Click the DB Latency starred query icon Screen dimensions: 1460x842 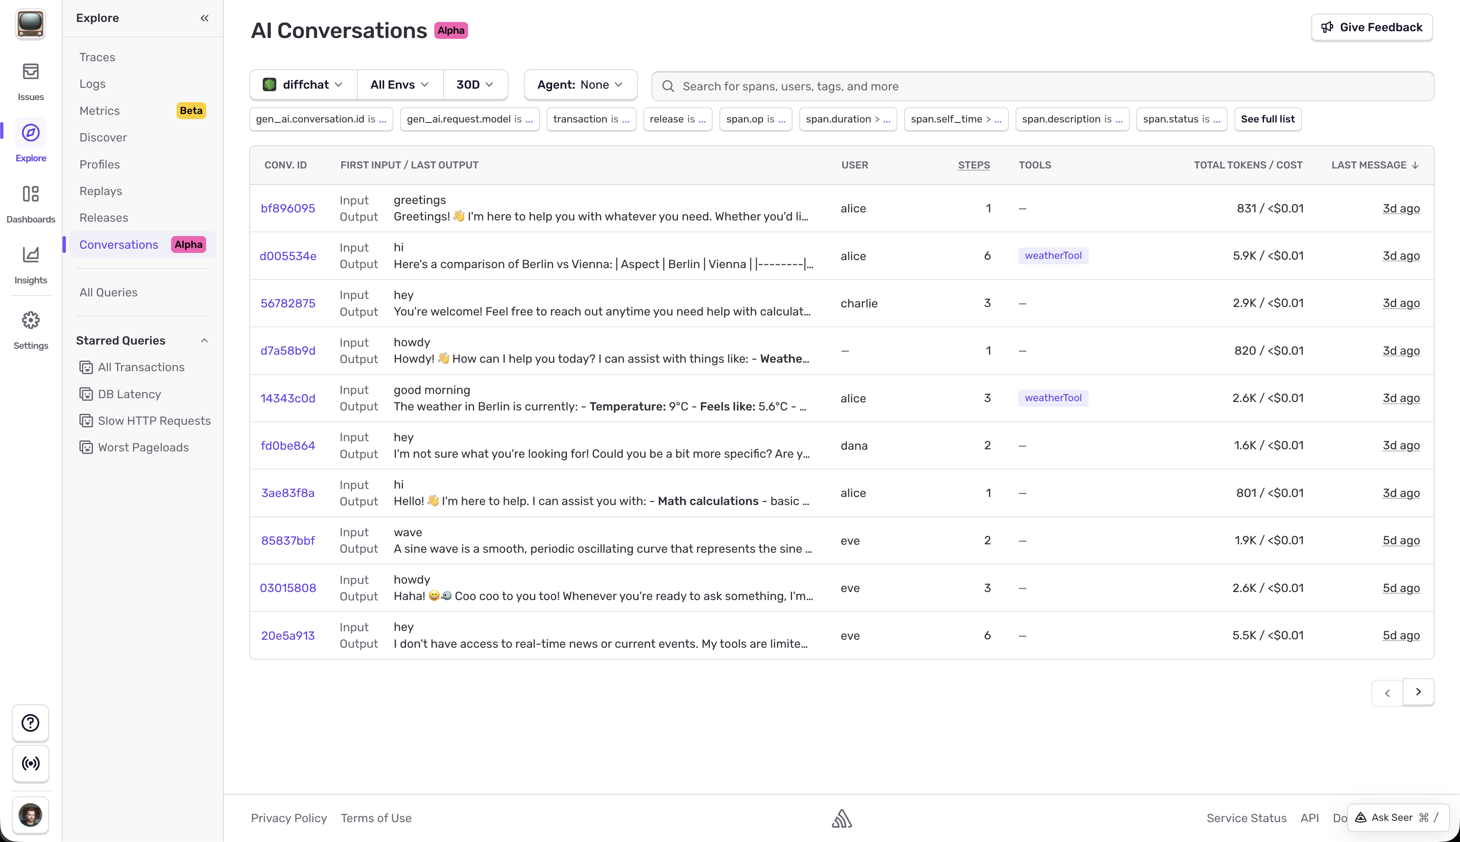pyautogui.click(x=86, y=394)
